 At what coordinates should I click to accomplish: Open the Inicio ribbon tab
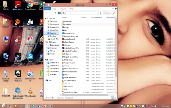[54, 9]
